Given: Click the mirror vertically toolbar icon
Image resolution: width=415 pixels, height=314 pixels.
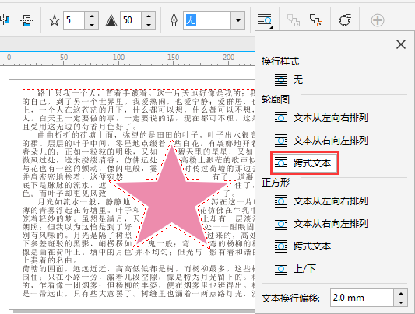Looking at the screenshot, I should click(x=26, y=20).
